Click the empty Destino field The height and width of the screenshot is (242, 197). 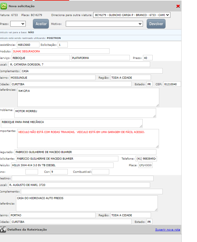click(83, 178)
